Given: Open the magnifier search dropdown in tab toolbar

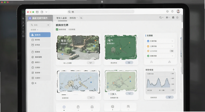Looking at the screenshot, I should pyautogui.click(x=161, y=17).
